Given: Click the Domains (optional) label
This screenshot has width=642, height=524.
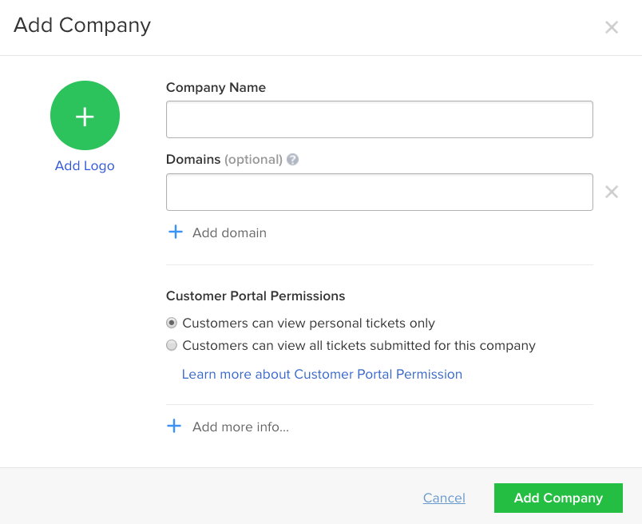Looking at the screenshot, I should click(x=224, y=160).
